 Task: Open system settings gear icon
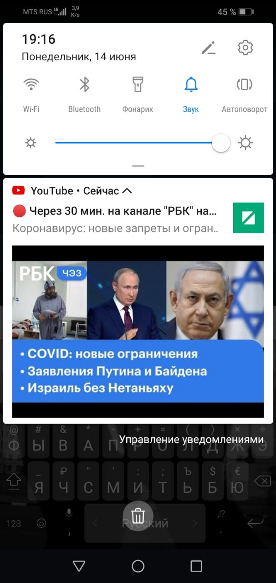pos(245,47)
